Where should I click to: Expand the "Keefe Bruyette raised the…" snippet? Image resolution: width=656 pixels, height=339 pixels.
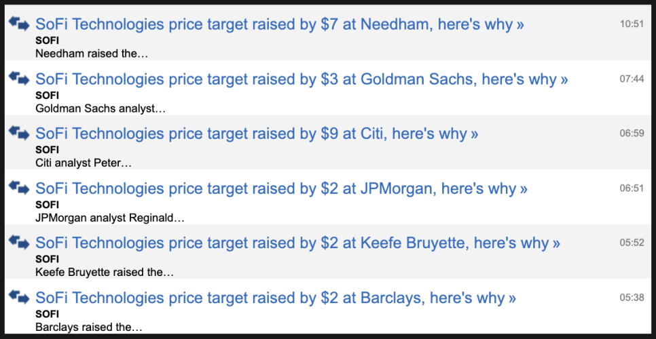(104, 272)
